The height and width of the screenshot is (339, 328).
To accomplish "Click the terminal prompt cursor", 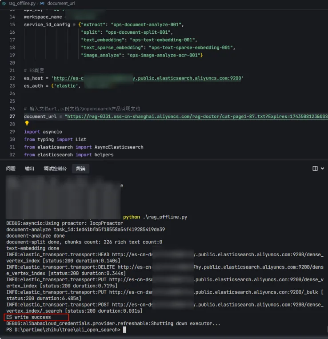I will (x=125, y=330).
